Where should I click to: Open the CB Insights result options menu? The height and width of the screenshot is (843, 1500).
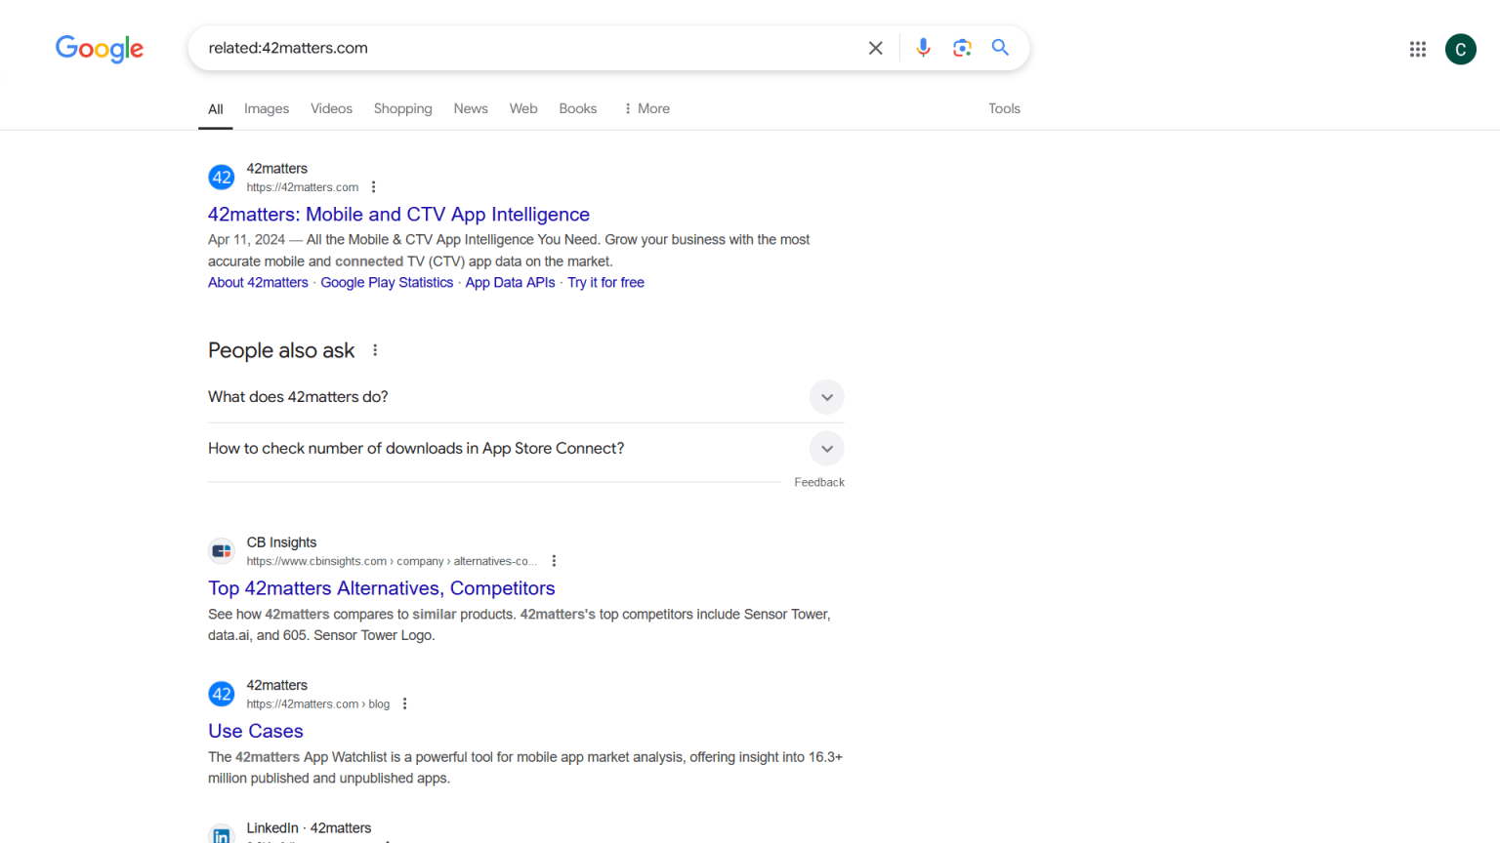pyautogui.click(x=554, y=560)
